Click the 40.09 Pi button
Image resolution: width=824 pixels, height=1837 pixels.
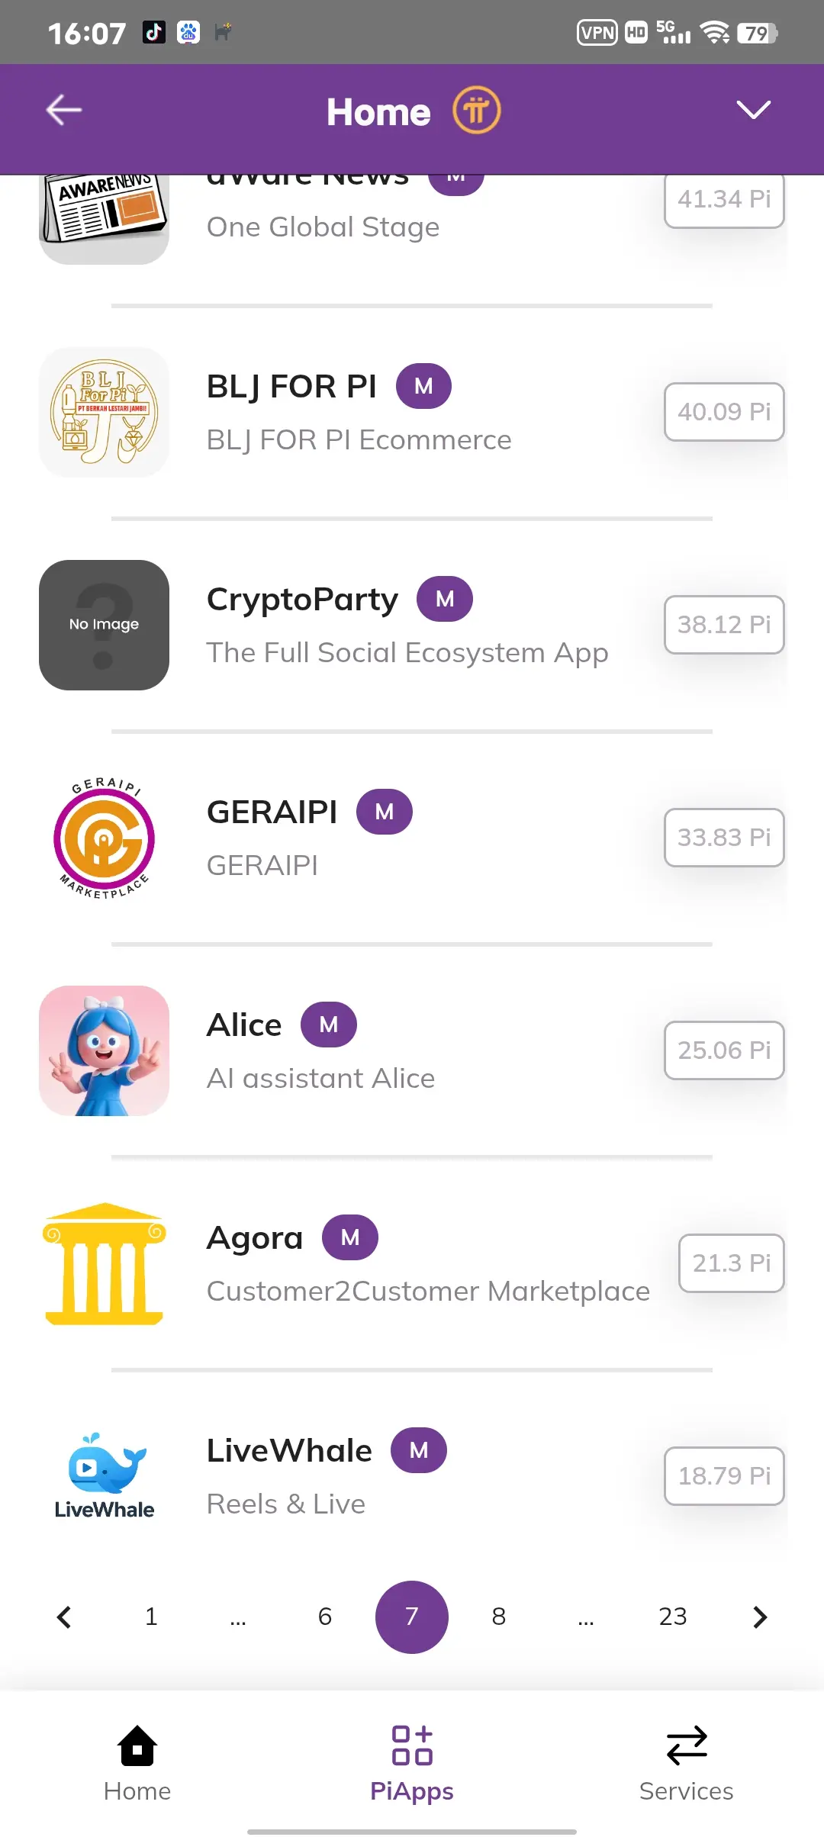724,412
